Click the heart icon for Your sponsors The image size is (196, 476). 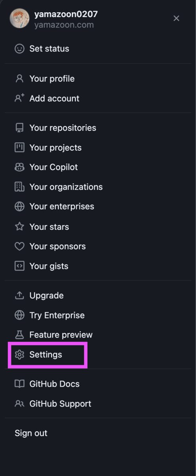pos(19,246)
